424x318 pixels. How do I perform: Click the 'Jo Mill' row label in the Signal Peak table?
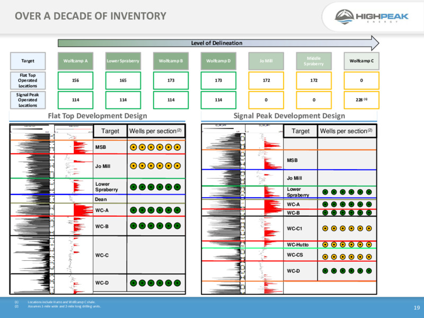[294, 178]
